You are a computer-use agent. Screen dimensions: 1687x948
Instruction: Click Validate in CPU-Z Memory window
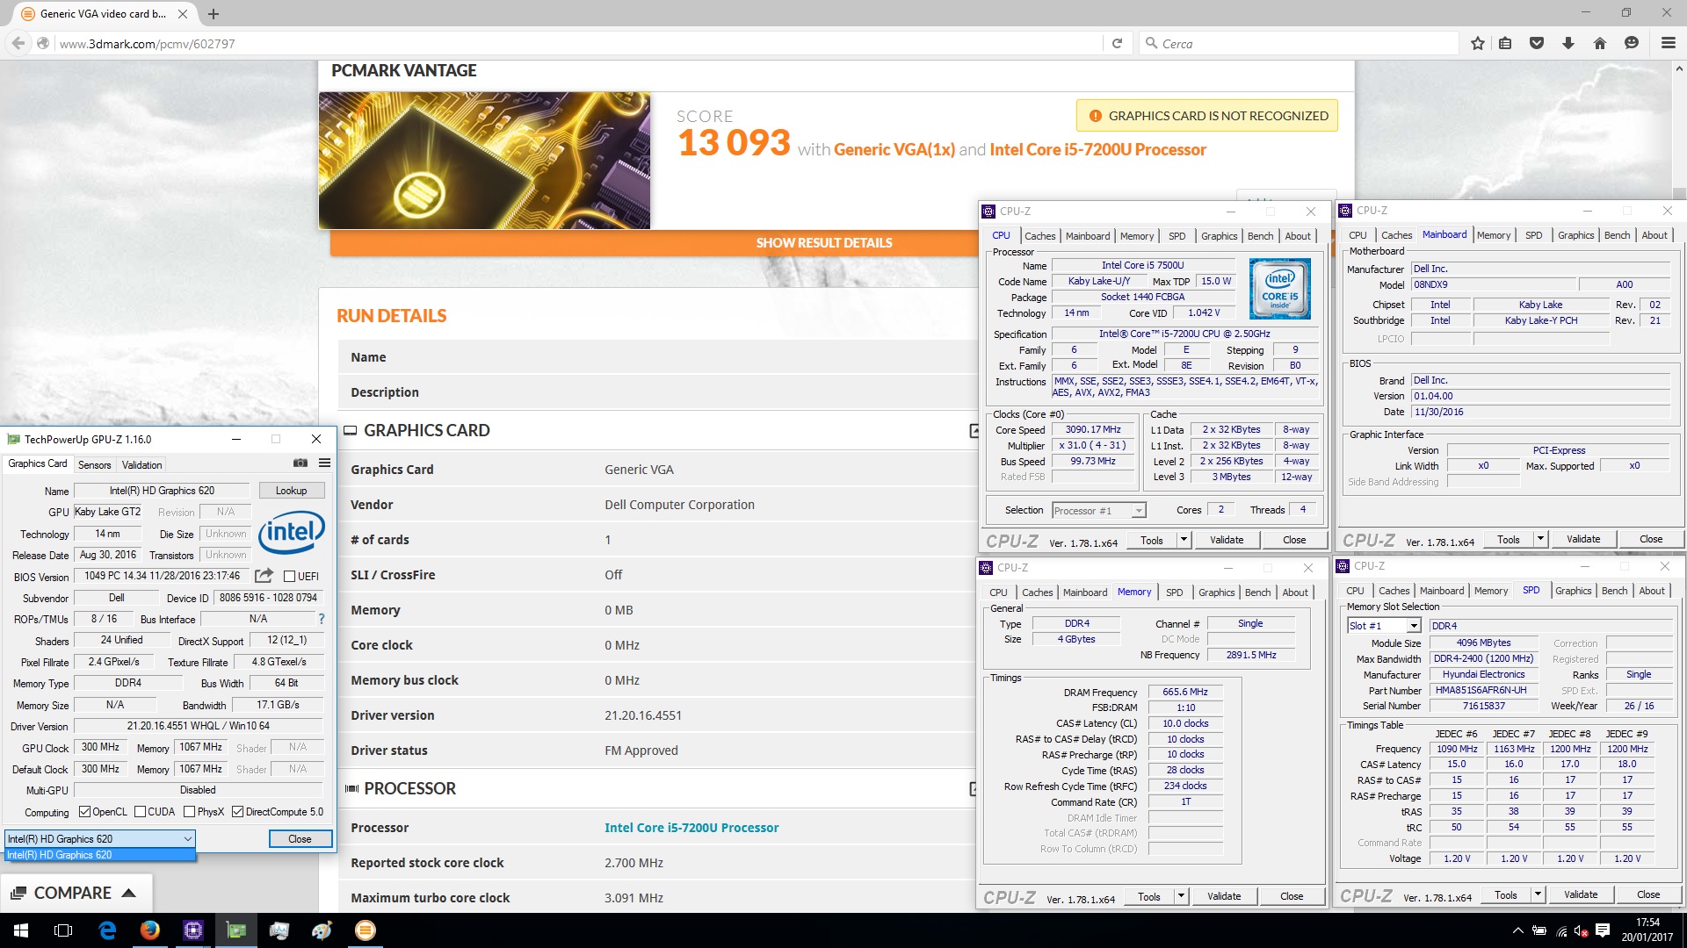1224,896
